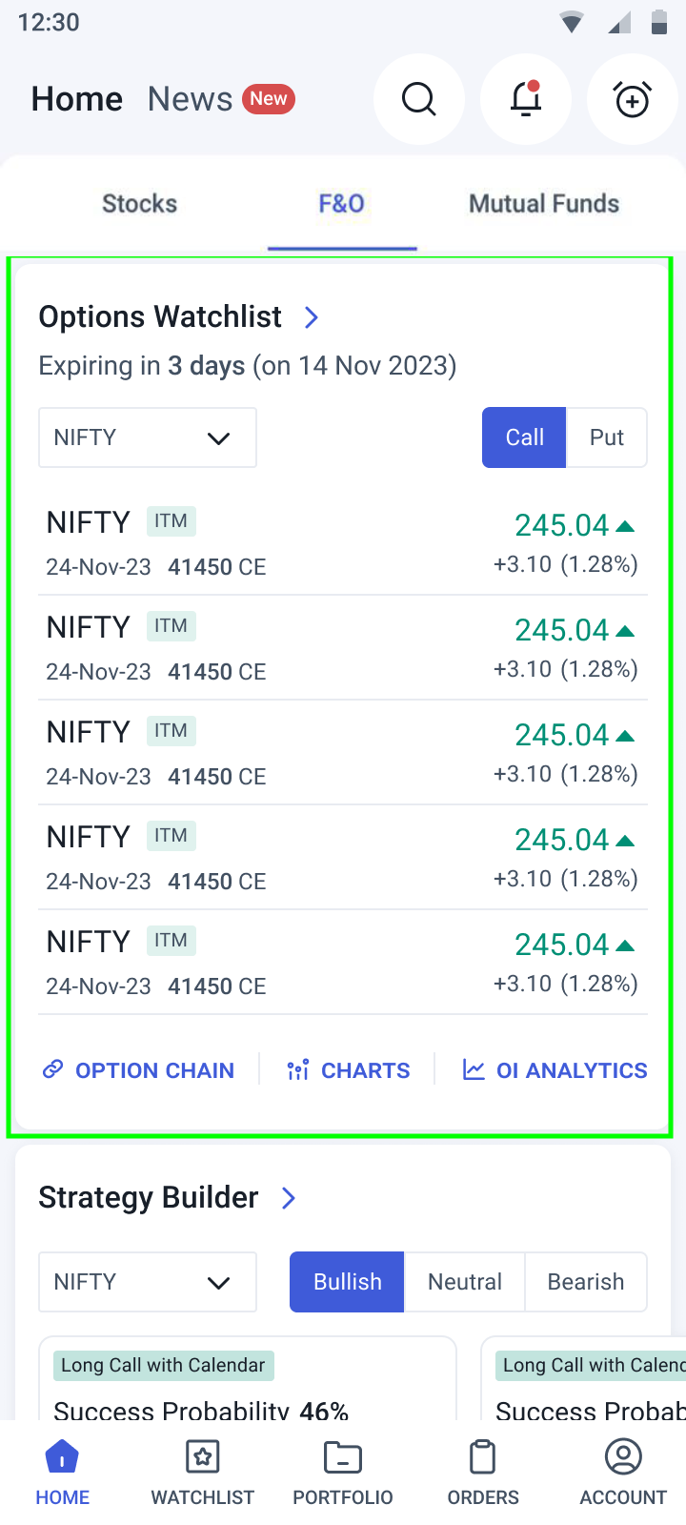The height and width of the screenshot is (1525, 686).
Task: Open notifications bell icon
Action: (x=526, y=99)
